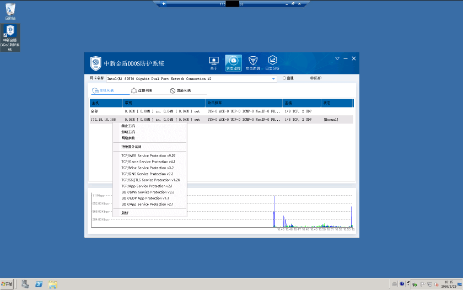
Task: Open the Recycle Bin desktop icon
Action: tap(10, 11)
